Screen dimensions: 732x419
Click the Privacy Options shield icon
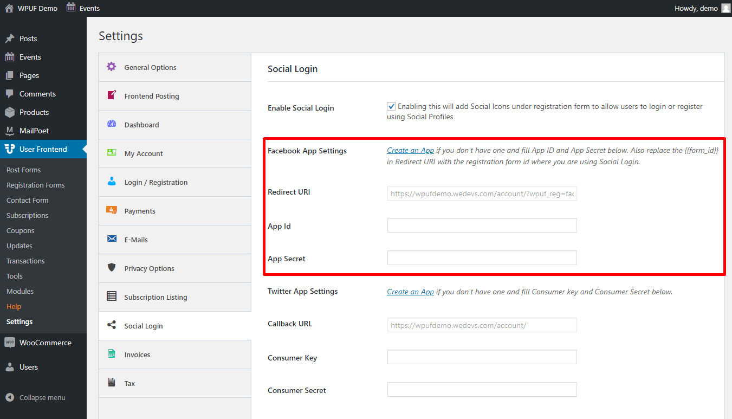tap(112, 268)
